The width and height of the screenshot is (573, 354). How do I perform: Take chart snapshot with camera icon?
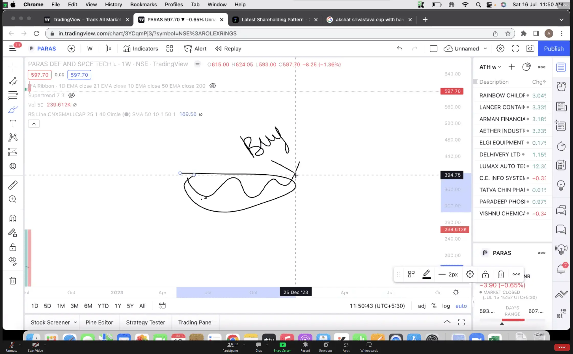[530, 48]
